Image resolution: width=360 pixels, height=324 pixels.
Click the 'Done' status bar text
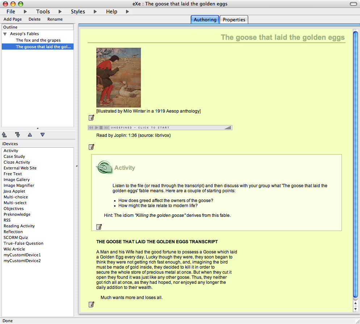click(8, 321)
